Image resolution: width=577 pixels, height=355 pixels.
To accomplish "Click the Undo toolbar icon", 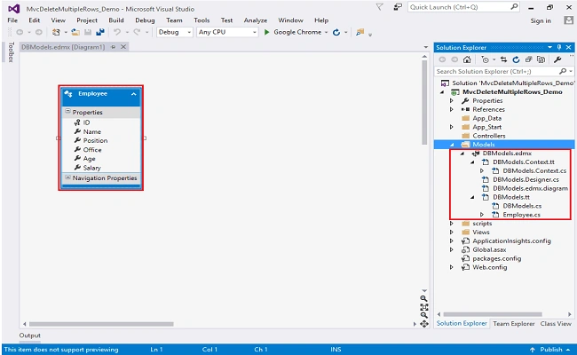I will (117, 32).
